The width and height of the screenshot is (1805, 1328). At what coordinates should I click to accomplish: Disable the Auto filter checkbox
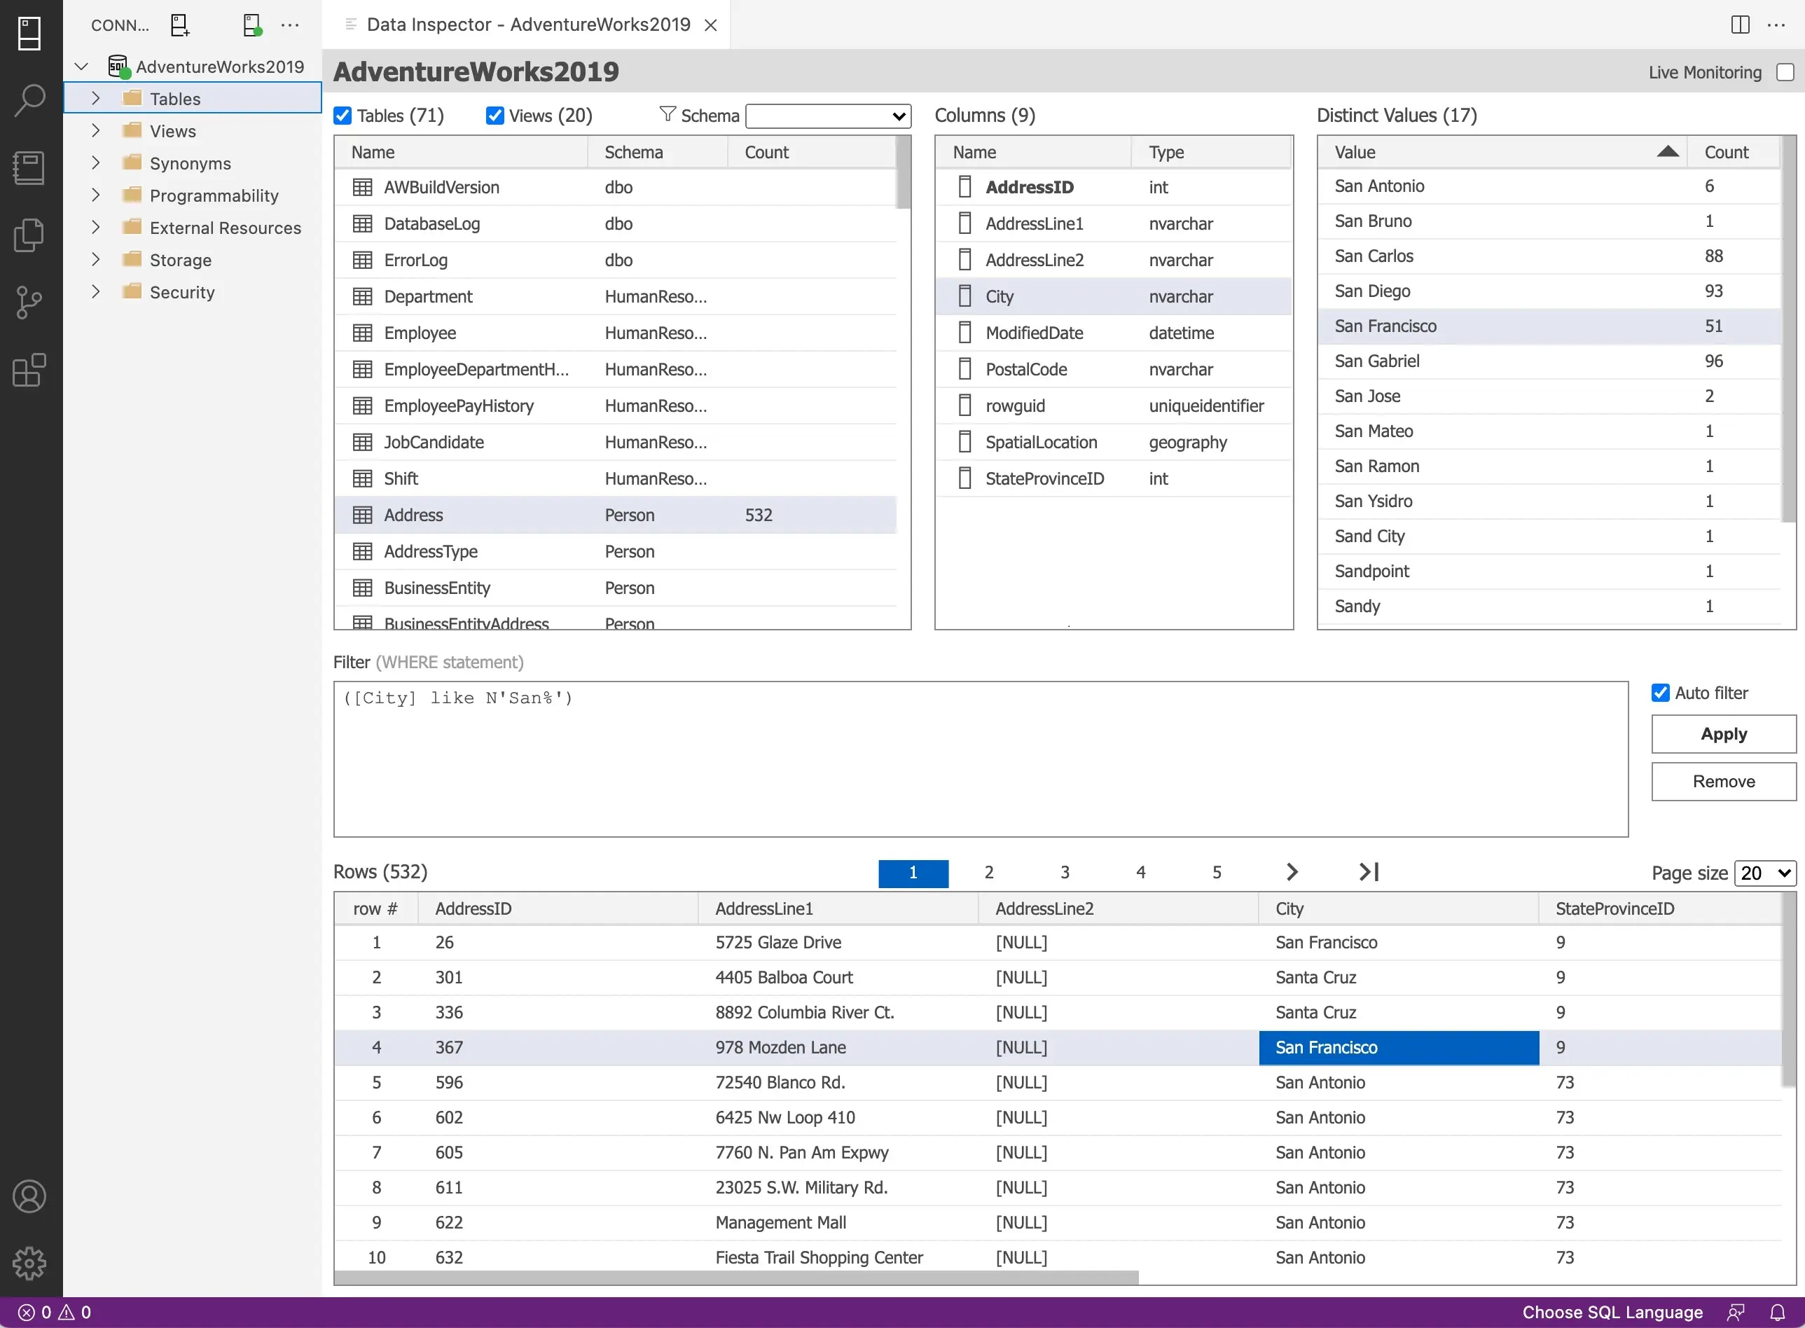click(1660, 693)
